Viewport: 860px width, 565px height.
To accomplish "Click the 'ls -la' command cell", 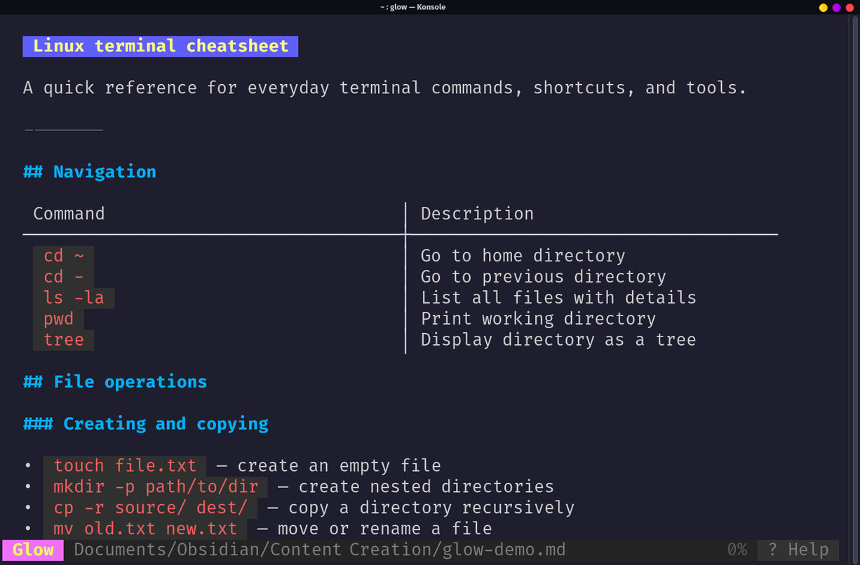I will click(x=74, y=297).
